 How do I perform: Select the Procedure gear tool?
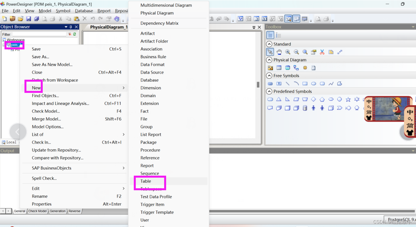tap(305, 68)
